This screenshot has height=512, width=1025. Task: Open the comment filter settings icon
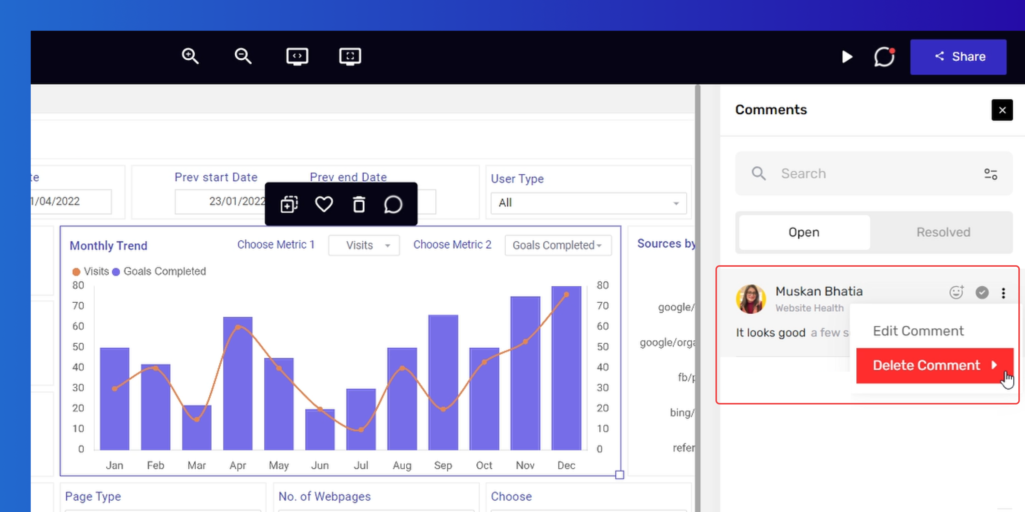pyautogui.click(x=991, y=174)
